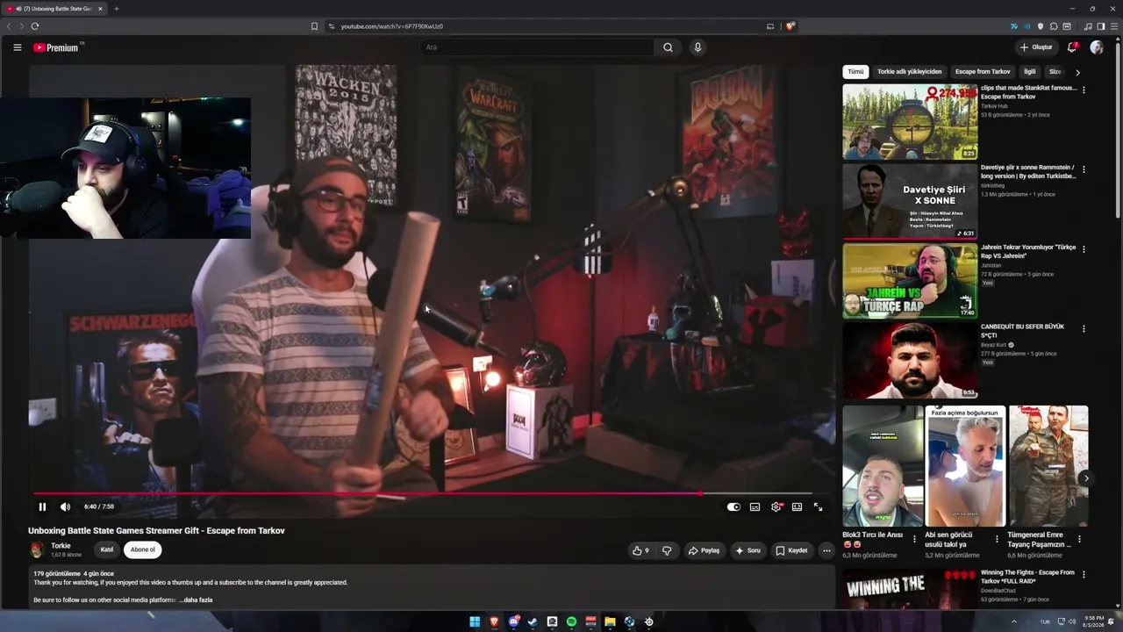1123x632 pixels.
Task: Click the Soru ask button
Action: (x=747, y=550)
